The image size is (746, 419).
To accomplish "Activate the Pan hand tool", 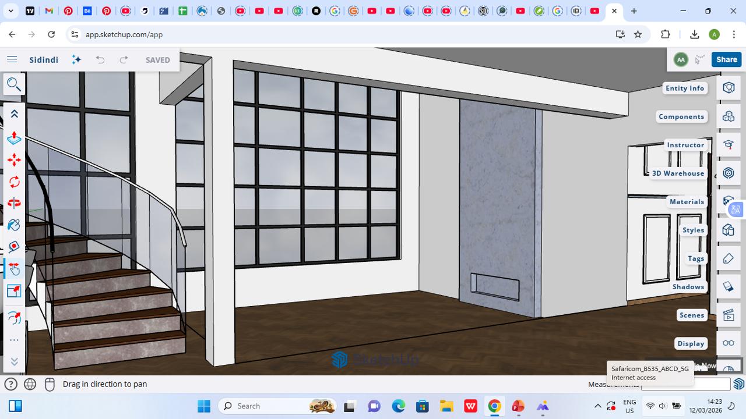I will pos(14,269).
